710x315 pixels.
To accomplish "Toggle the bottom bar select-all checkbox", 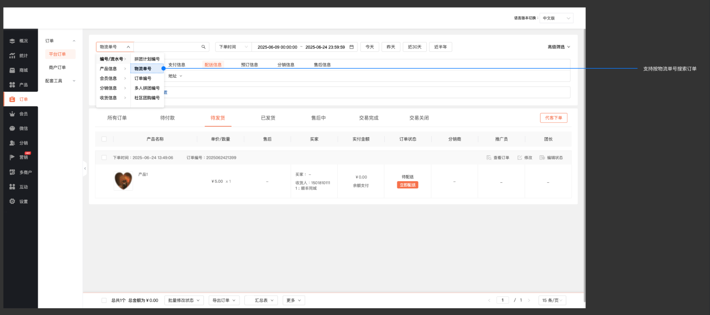I will [104, 300].
